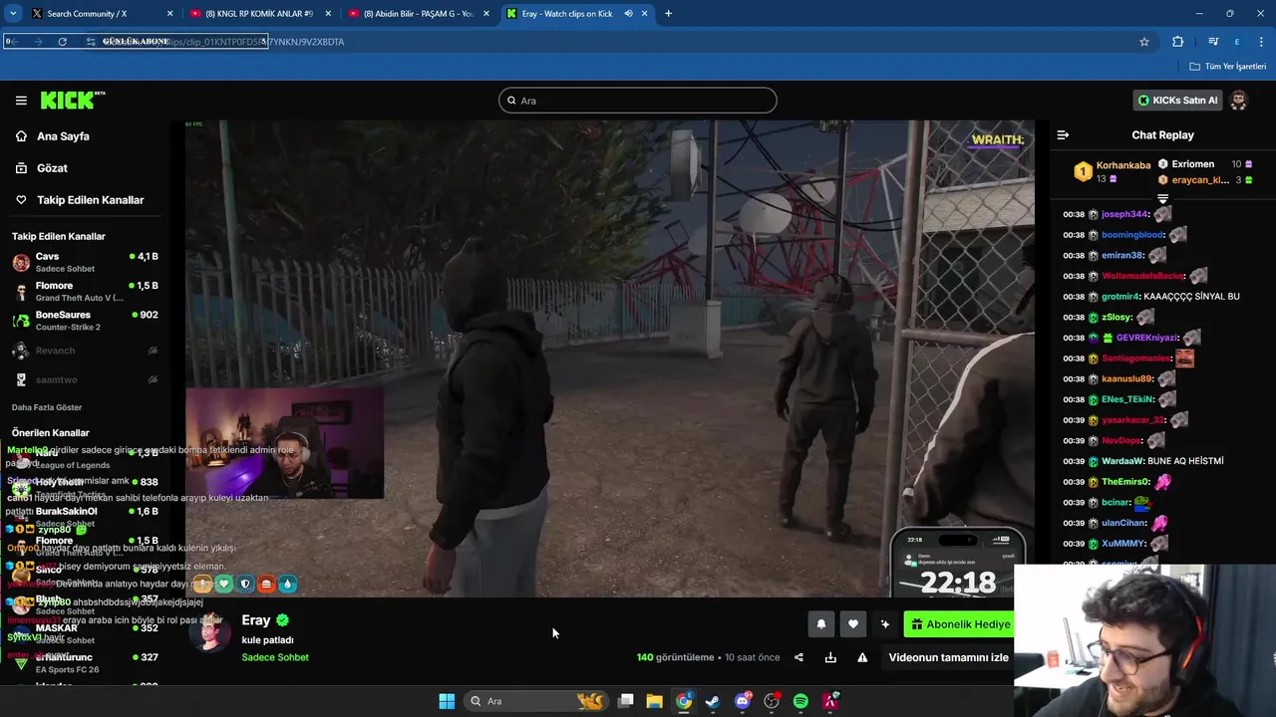Open the Sadece Sohbet category link
Screen dimensions: 1276x717
(275, 657)
